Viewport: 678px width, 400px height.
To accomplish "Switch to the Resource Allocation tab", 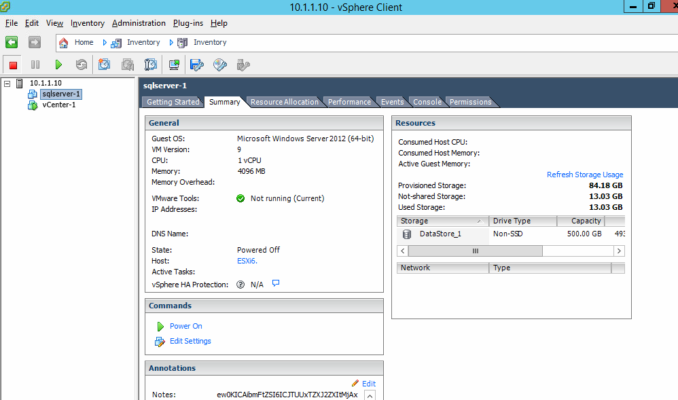I will (x=285, y=102).
